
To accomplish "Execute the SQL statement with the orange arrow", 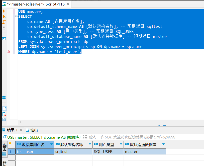I will (4, 11).
